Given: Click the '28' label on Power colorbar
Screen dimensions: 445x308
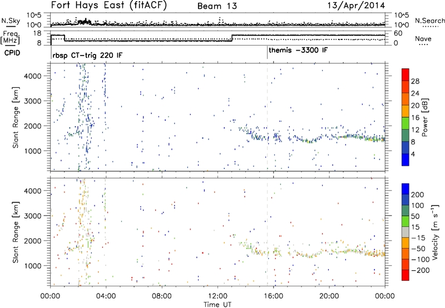Looking at the screenshot, I should [415, 81].
